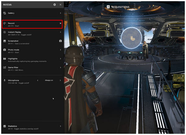Open the Instant Replay entry
The image size is (186, 135).
pos(32,33)
